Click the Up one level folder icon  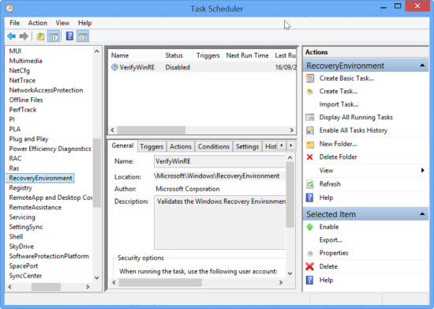(x=40, y=36)
